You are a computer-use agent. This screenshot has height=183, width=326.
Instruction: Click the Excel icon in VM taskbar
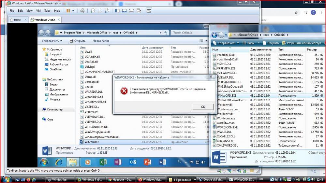(x=103, y=162)
